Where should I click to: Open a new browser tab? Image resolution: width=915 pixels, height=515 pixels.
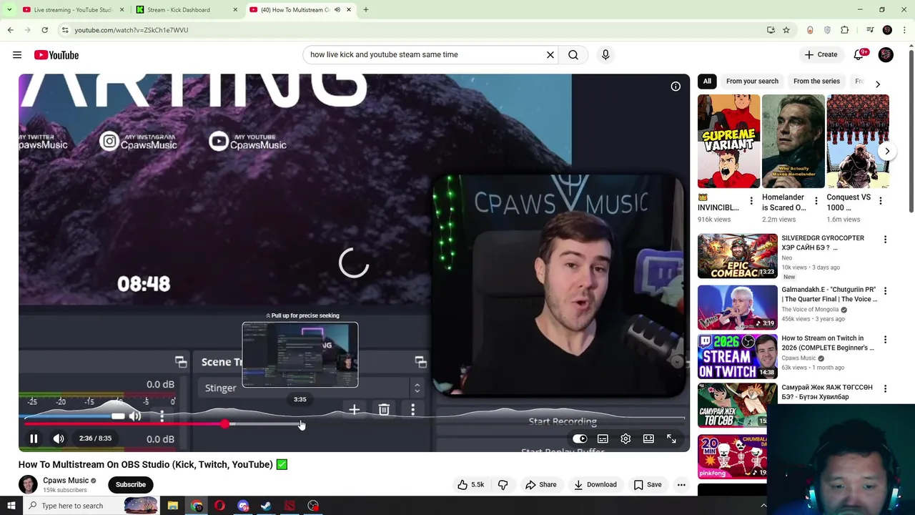point(366,10)
